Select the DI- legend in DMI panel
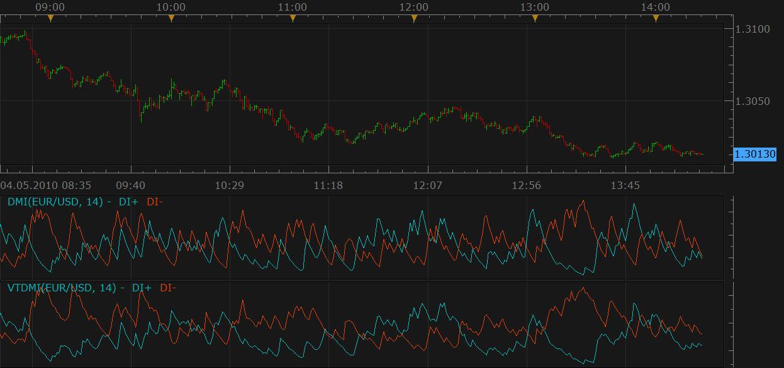 [x=154, y=202]
